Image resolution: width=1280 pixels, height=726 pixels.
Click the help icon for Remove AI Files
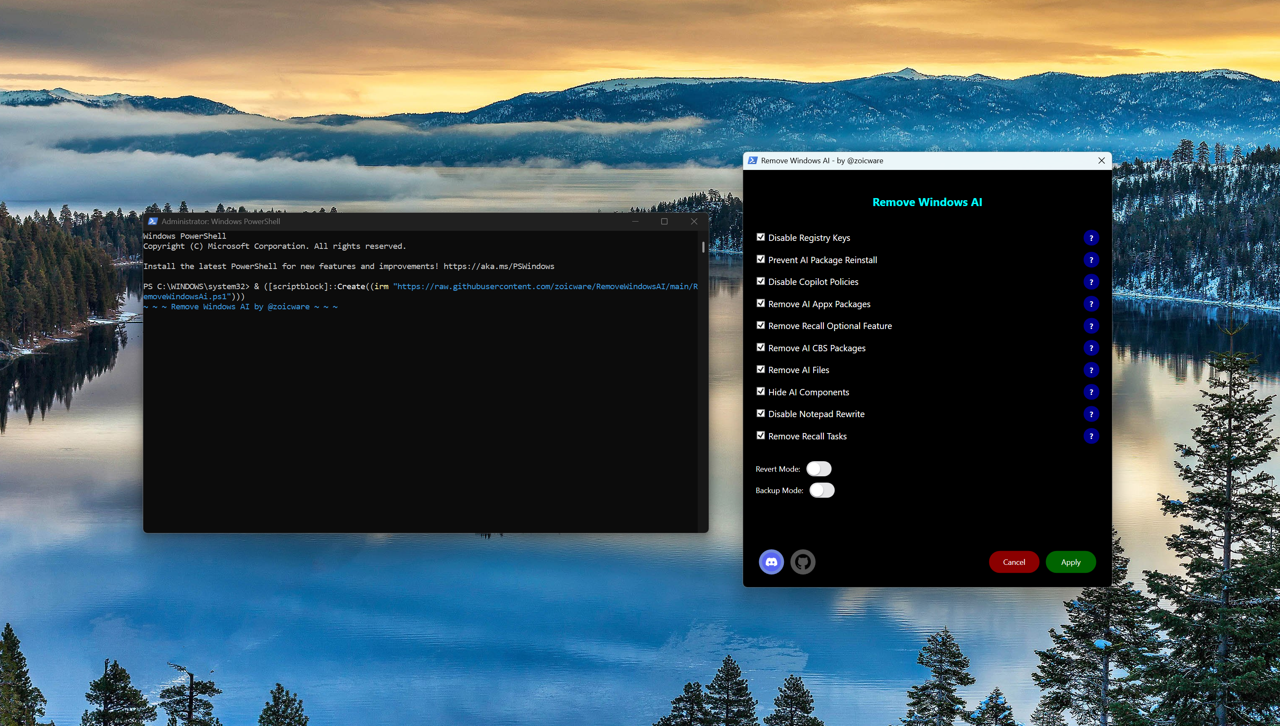[x=1091, y=369]
